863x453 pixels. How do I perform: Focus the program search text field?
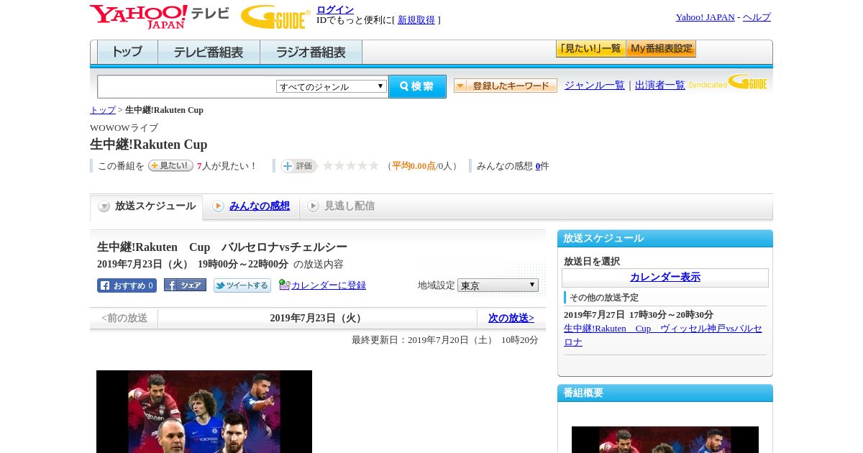187,86
